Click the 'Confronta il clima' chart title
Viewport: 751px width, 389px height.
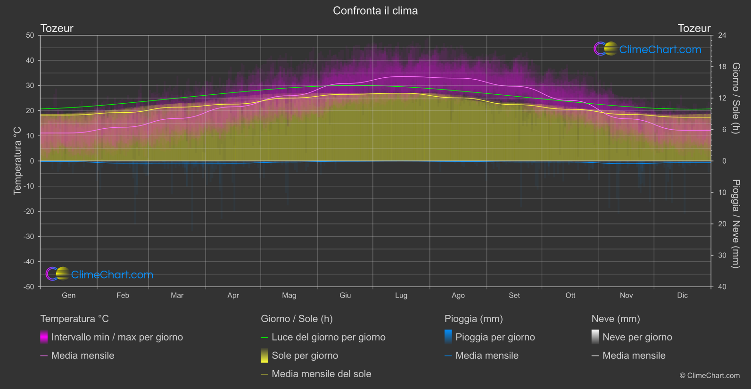pos(375,11)
